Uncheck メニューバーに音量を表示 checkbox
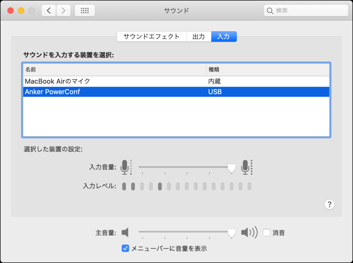Screen dimensions: 353x263 click(x=125, y=249)
